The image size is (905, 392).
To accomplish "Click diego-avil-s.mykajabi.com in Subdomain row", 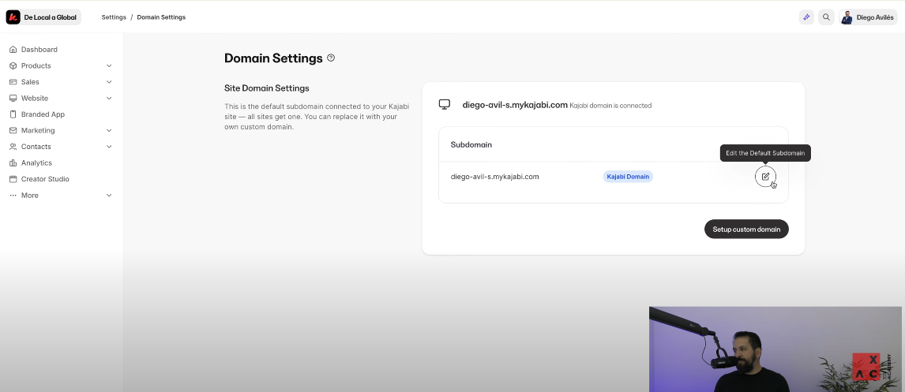I will tap(494, 177).
